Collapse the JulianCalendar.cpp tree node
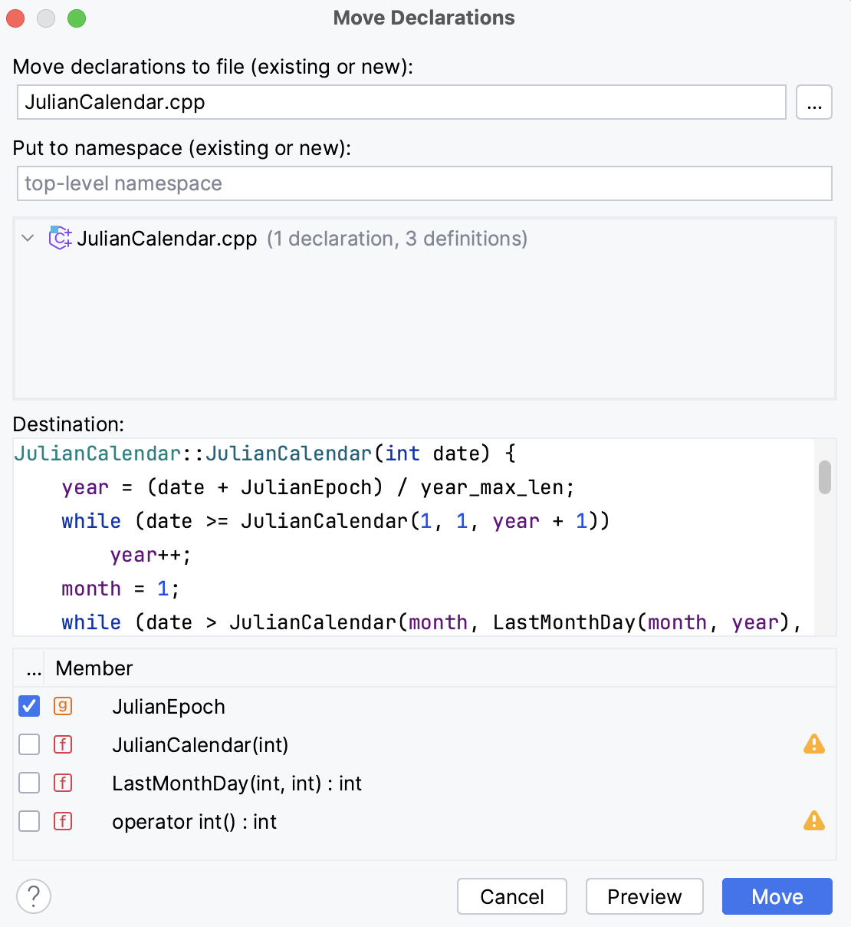This screenshot has width=851, height=927. [x=28, y=239]
